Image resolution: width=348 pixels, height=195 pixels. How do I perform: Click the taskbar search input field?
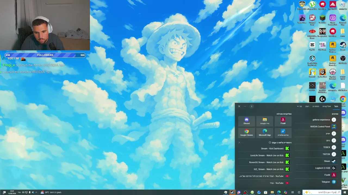(x=322, y=192)
